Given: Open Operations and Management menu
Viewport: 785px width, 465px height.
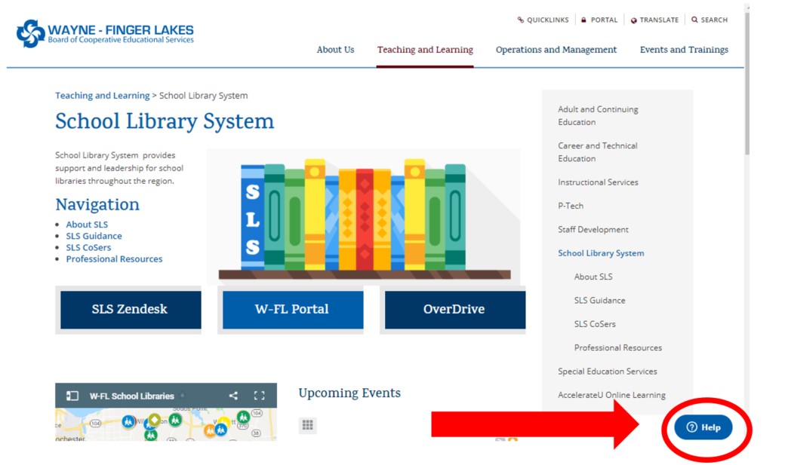Looking at the screenshot, I should click(556, 50).
